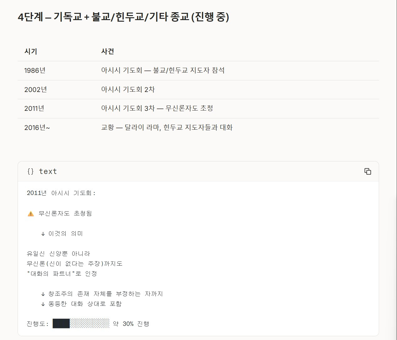Click the 무신론자도 초청됨 line in code
Image resolution: width=397 pixels, height=340 pixels.
tap(65, 214)
